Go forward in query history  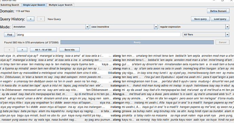(x=41, y=19)
